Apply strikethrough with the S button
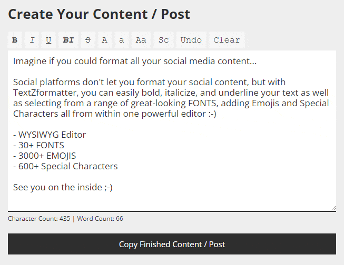344x265 pixels. click(x=87, y=40)
